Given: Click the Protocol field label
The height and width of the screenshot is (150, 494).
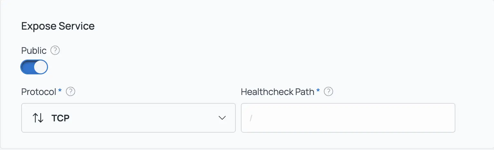Looking at the screenshot, I should [39, 92].
